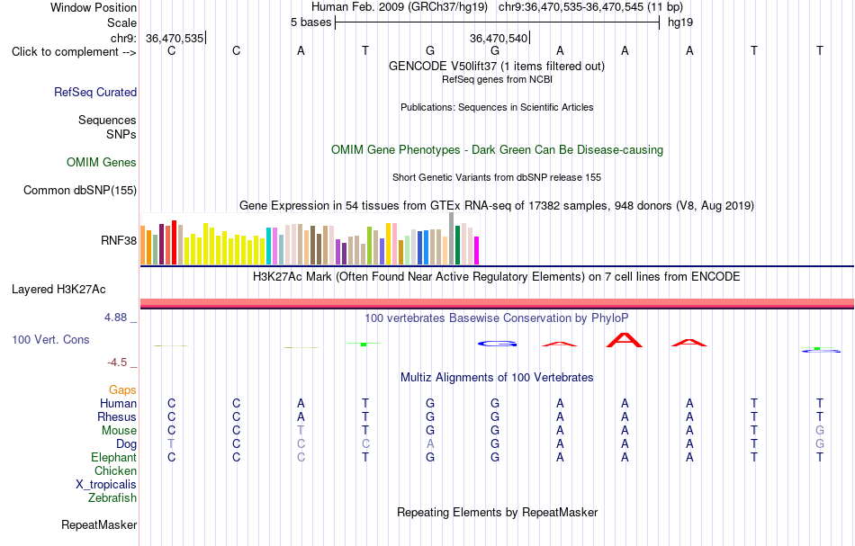Click the pink Layered H3K27Ac signal band

(498, 302)
